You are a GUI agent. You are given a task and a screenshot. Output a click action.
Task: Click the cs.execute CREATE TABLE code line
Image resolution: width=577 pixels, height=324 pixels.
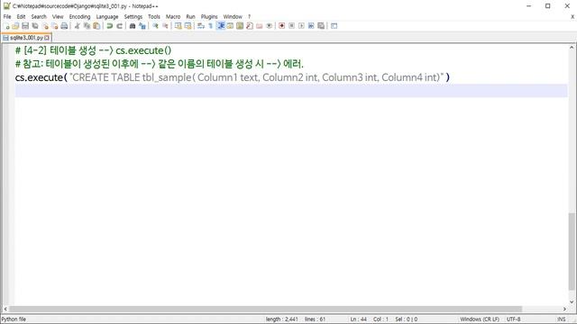233,77
